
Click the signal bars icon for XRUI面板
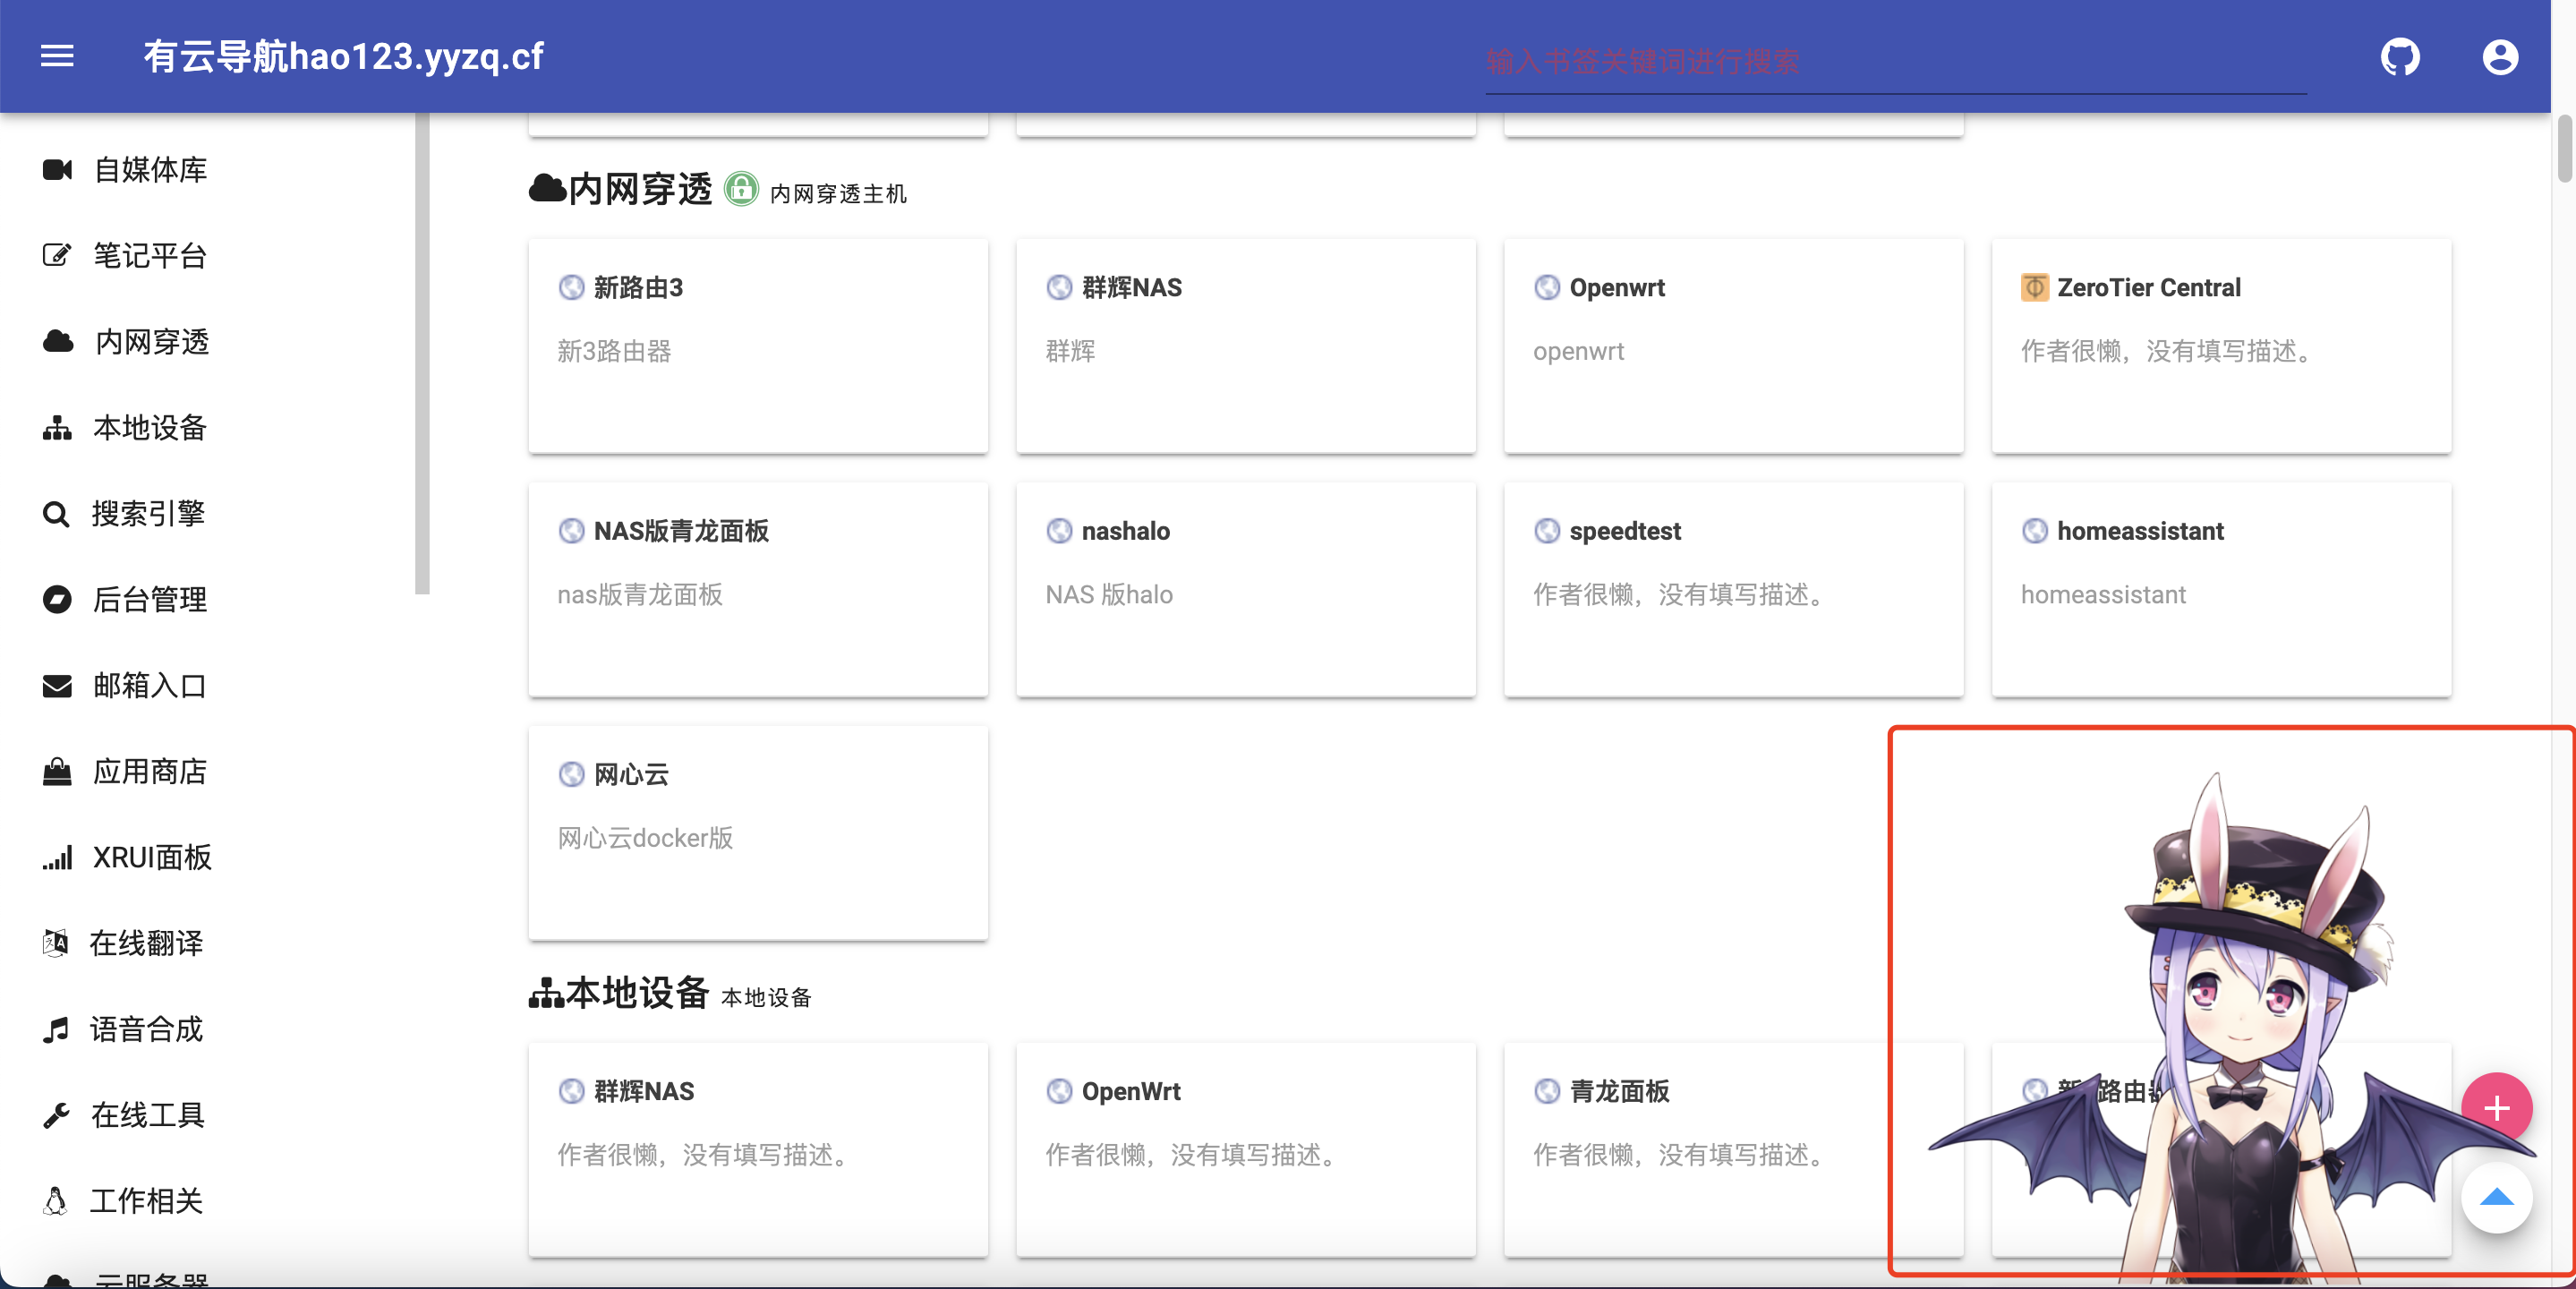tap(57, 858)
